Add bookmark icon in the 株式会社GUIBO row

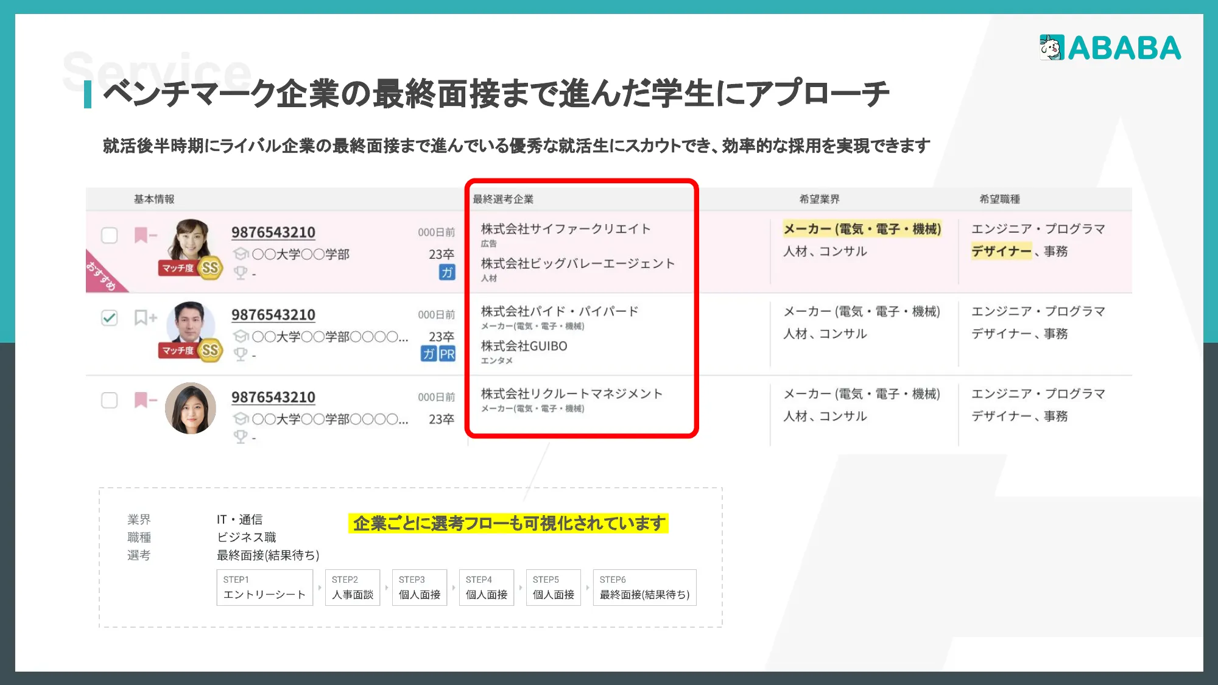(146, 318)
